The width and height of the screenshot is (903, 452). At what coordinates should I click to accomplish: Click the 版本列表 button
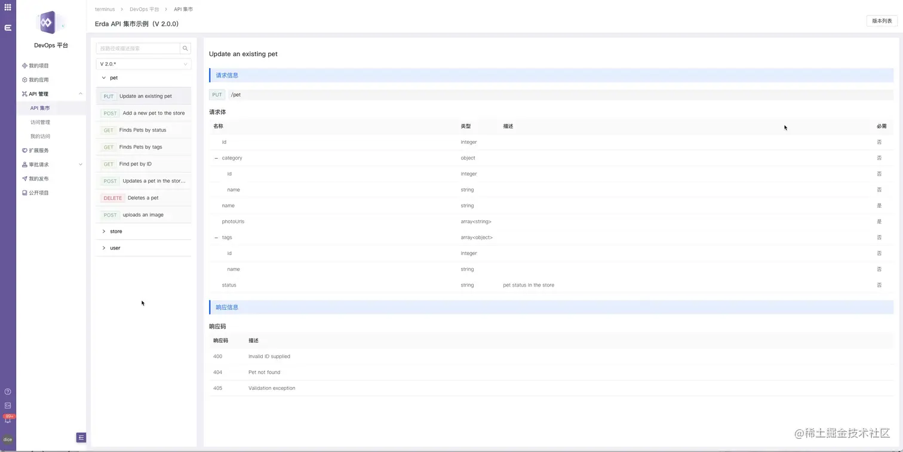(881, 21)
